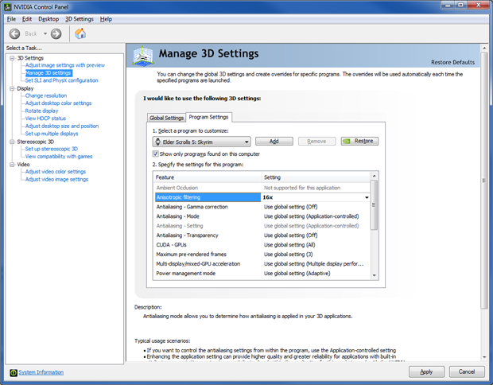The image size is (493, 385).
Task: Open the Anisotropic filtering 16x dropdown
Action: pyautogui.click(x=367, y=197)
